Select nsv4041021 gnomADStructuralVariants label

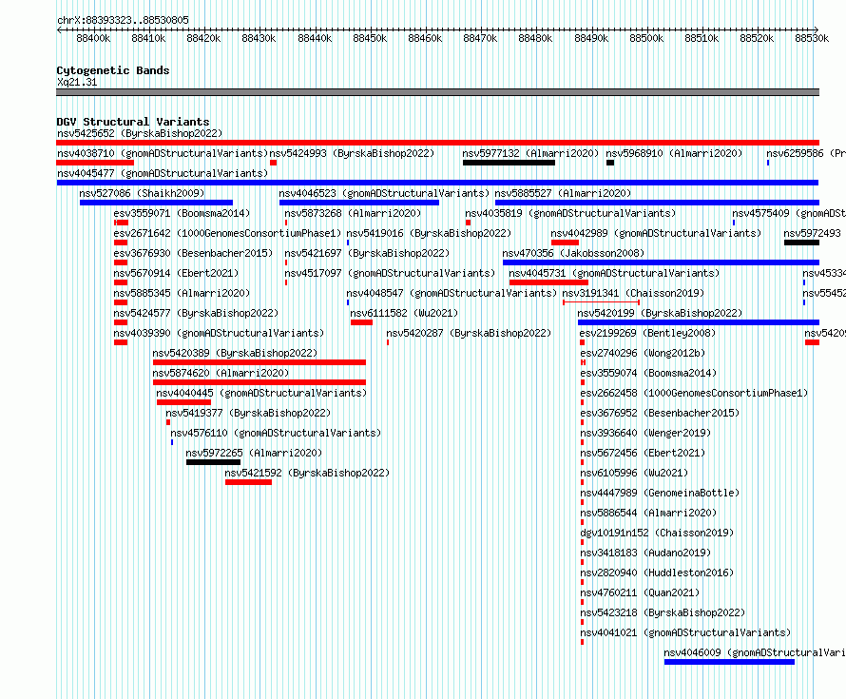(x=685, y=632)
